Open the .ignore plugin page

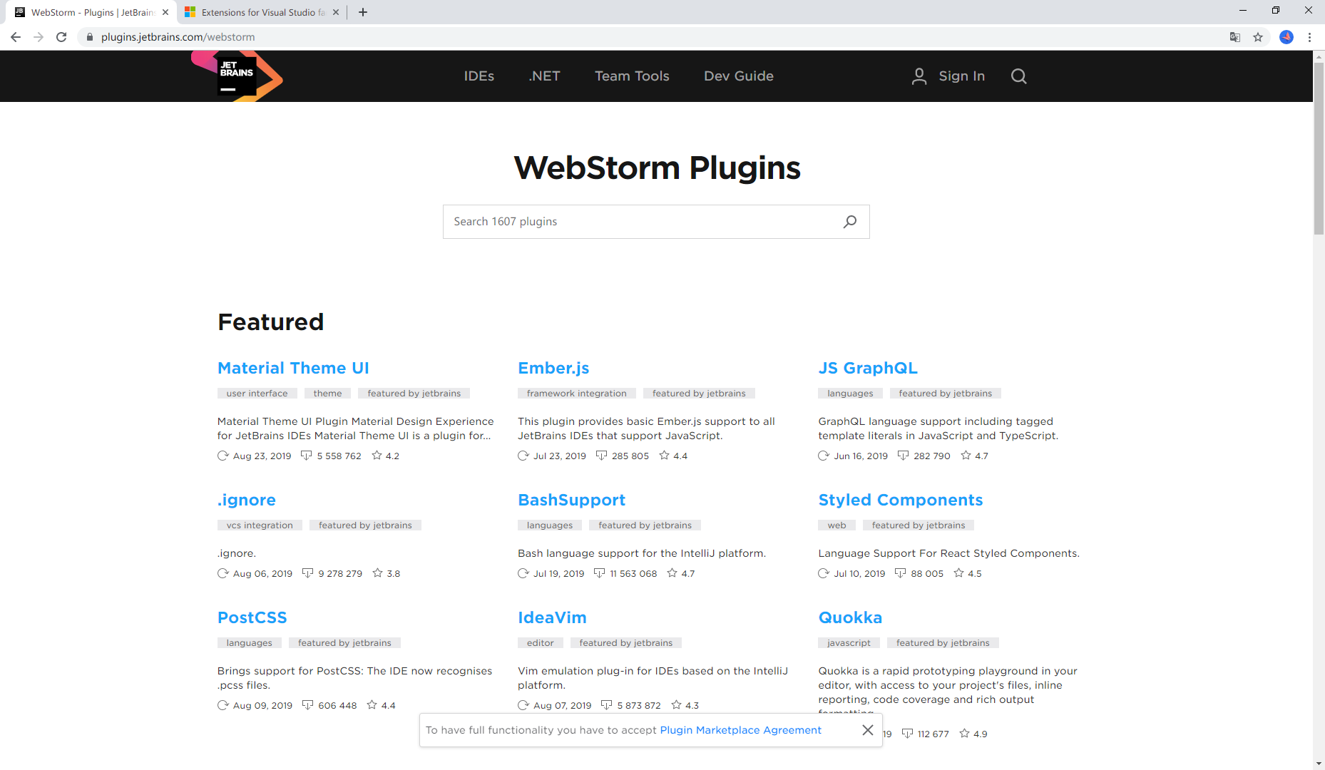point(247,500)
